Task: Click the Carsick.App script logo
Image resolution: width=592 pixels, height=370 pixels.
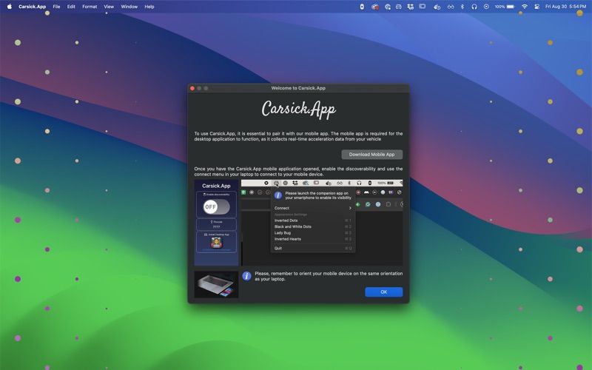Action: coord(299,109)
